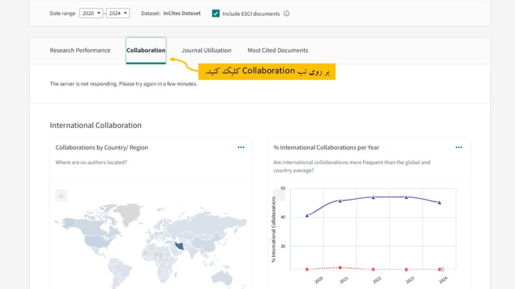This screenshot has height=289, width=515.
Task: Select the Collaboration tab
Action: click(146, 50)
